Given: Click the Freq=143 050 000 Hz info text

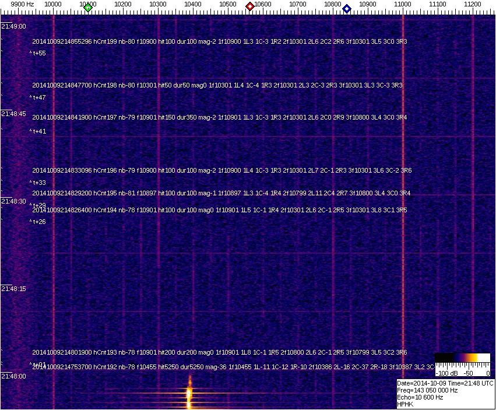Looking at the screenshot, I should 427,390.
